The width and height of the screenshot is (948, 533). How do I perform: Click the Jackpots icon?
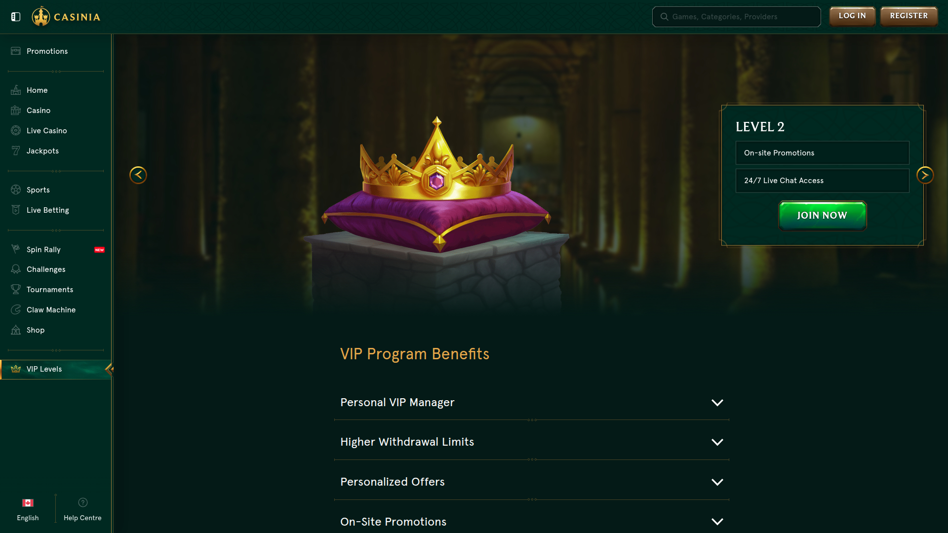[16, 151]
